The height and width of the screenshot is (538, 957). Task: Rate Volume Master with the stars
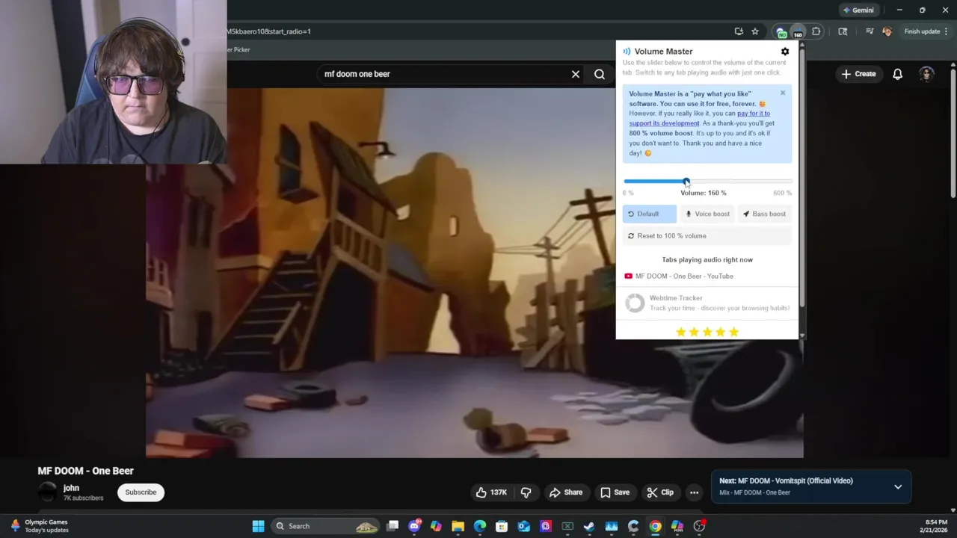point(707,332)
